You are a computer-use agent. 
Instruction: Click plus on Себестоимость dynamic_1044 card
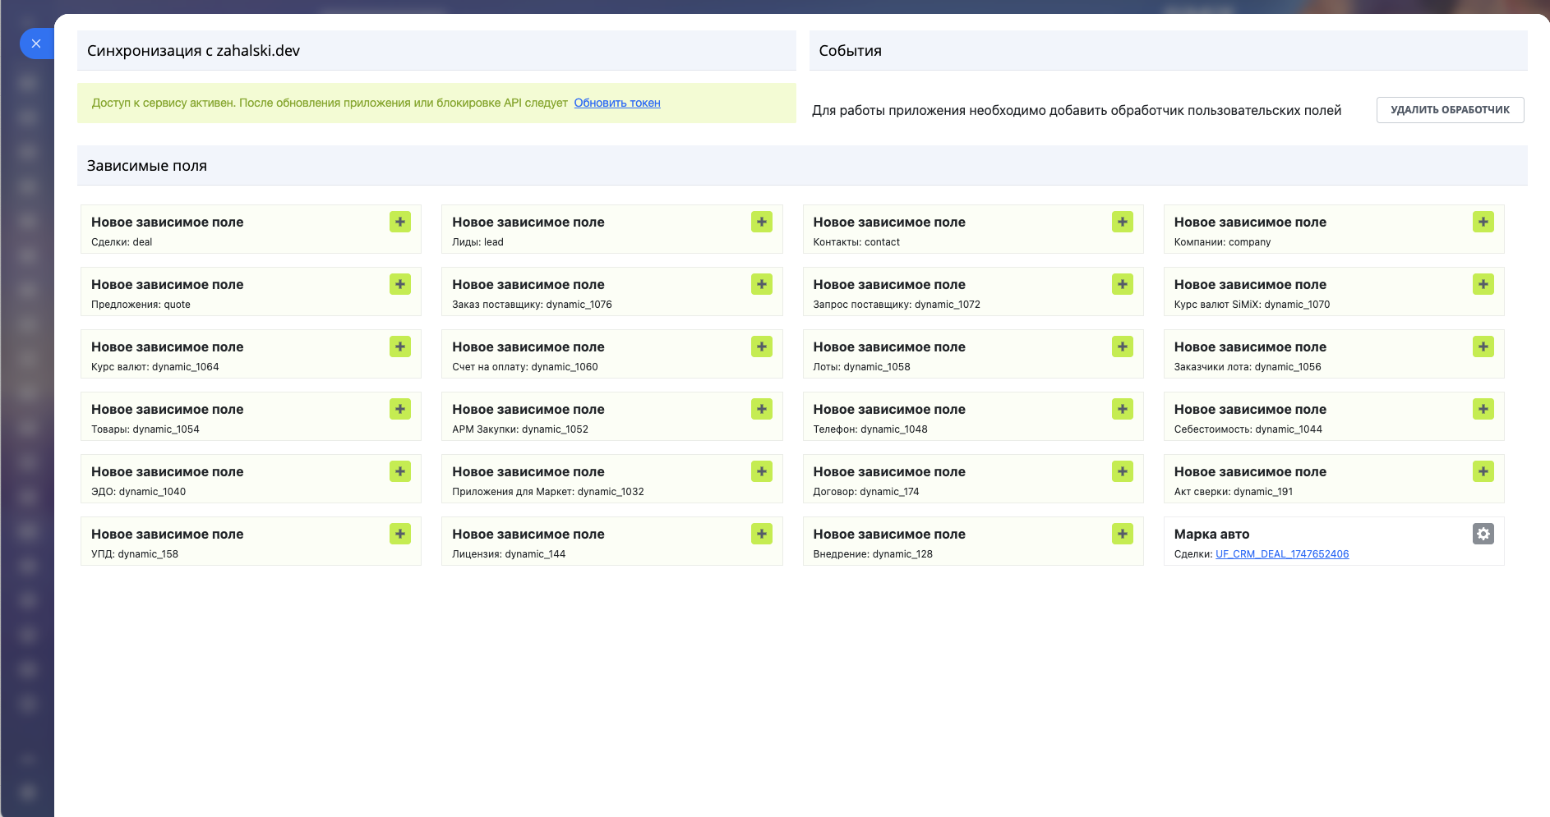[x=1483, y=409]
